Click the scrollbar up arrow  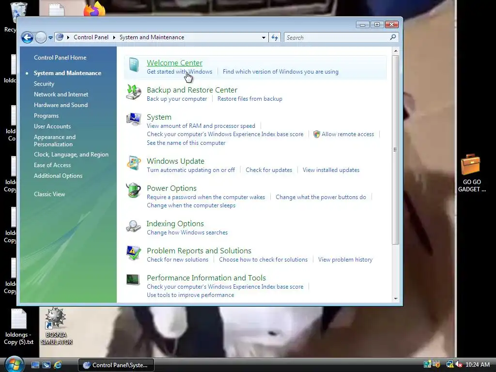click(395, 51)
